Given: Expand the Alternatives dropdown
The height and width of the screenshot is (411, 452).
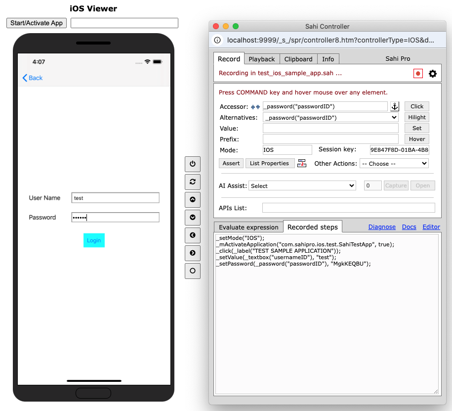Looking at the screenshot, I should tap(330, 118).
